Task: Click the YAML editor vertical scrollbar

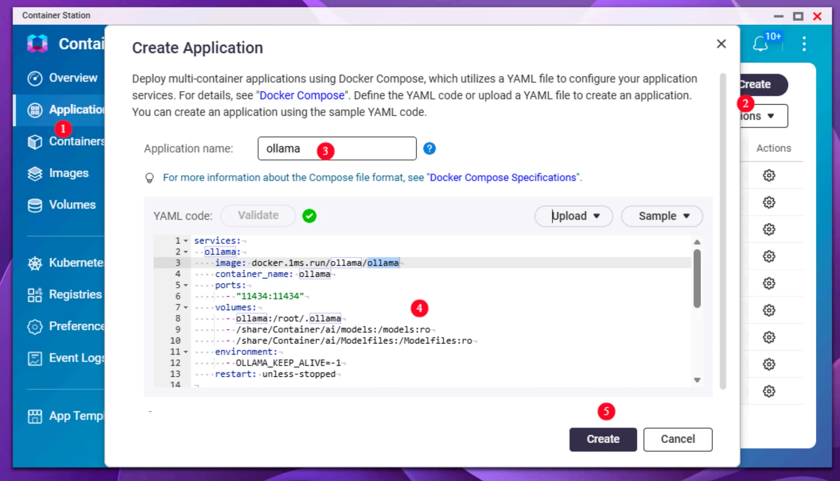Action: click(x=697, y=278)
